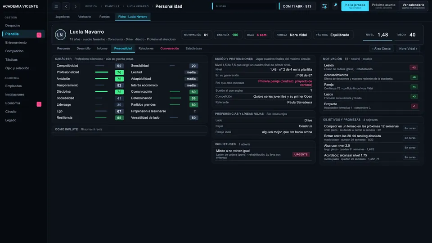The height and width of the screenshot is (243, 432).
Task: Select the Ficha · Lucía Navarro tab
Action: pos(133,17)
